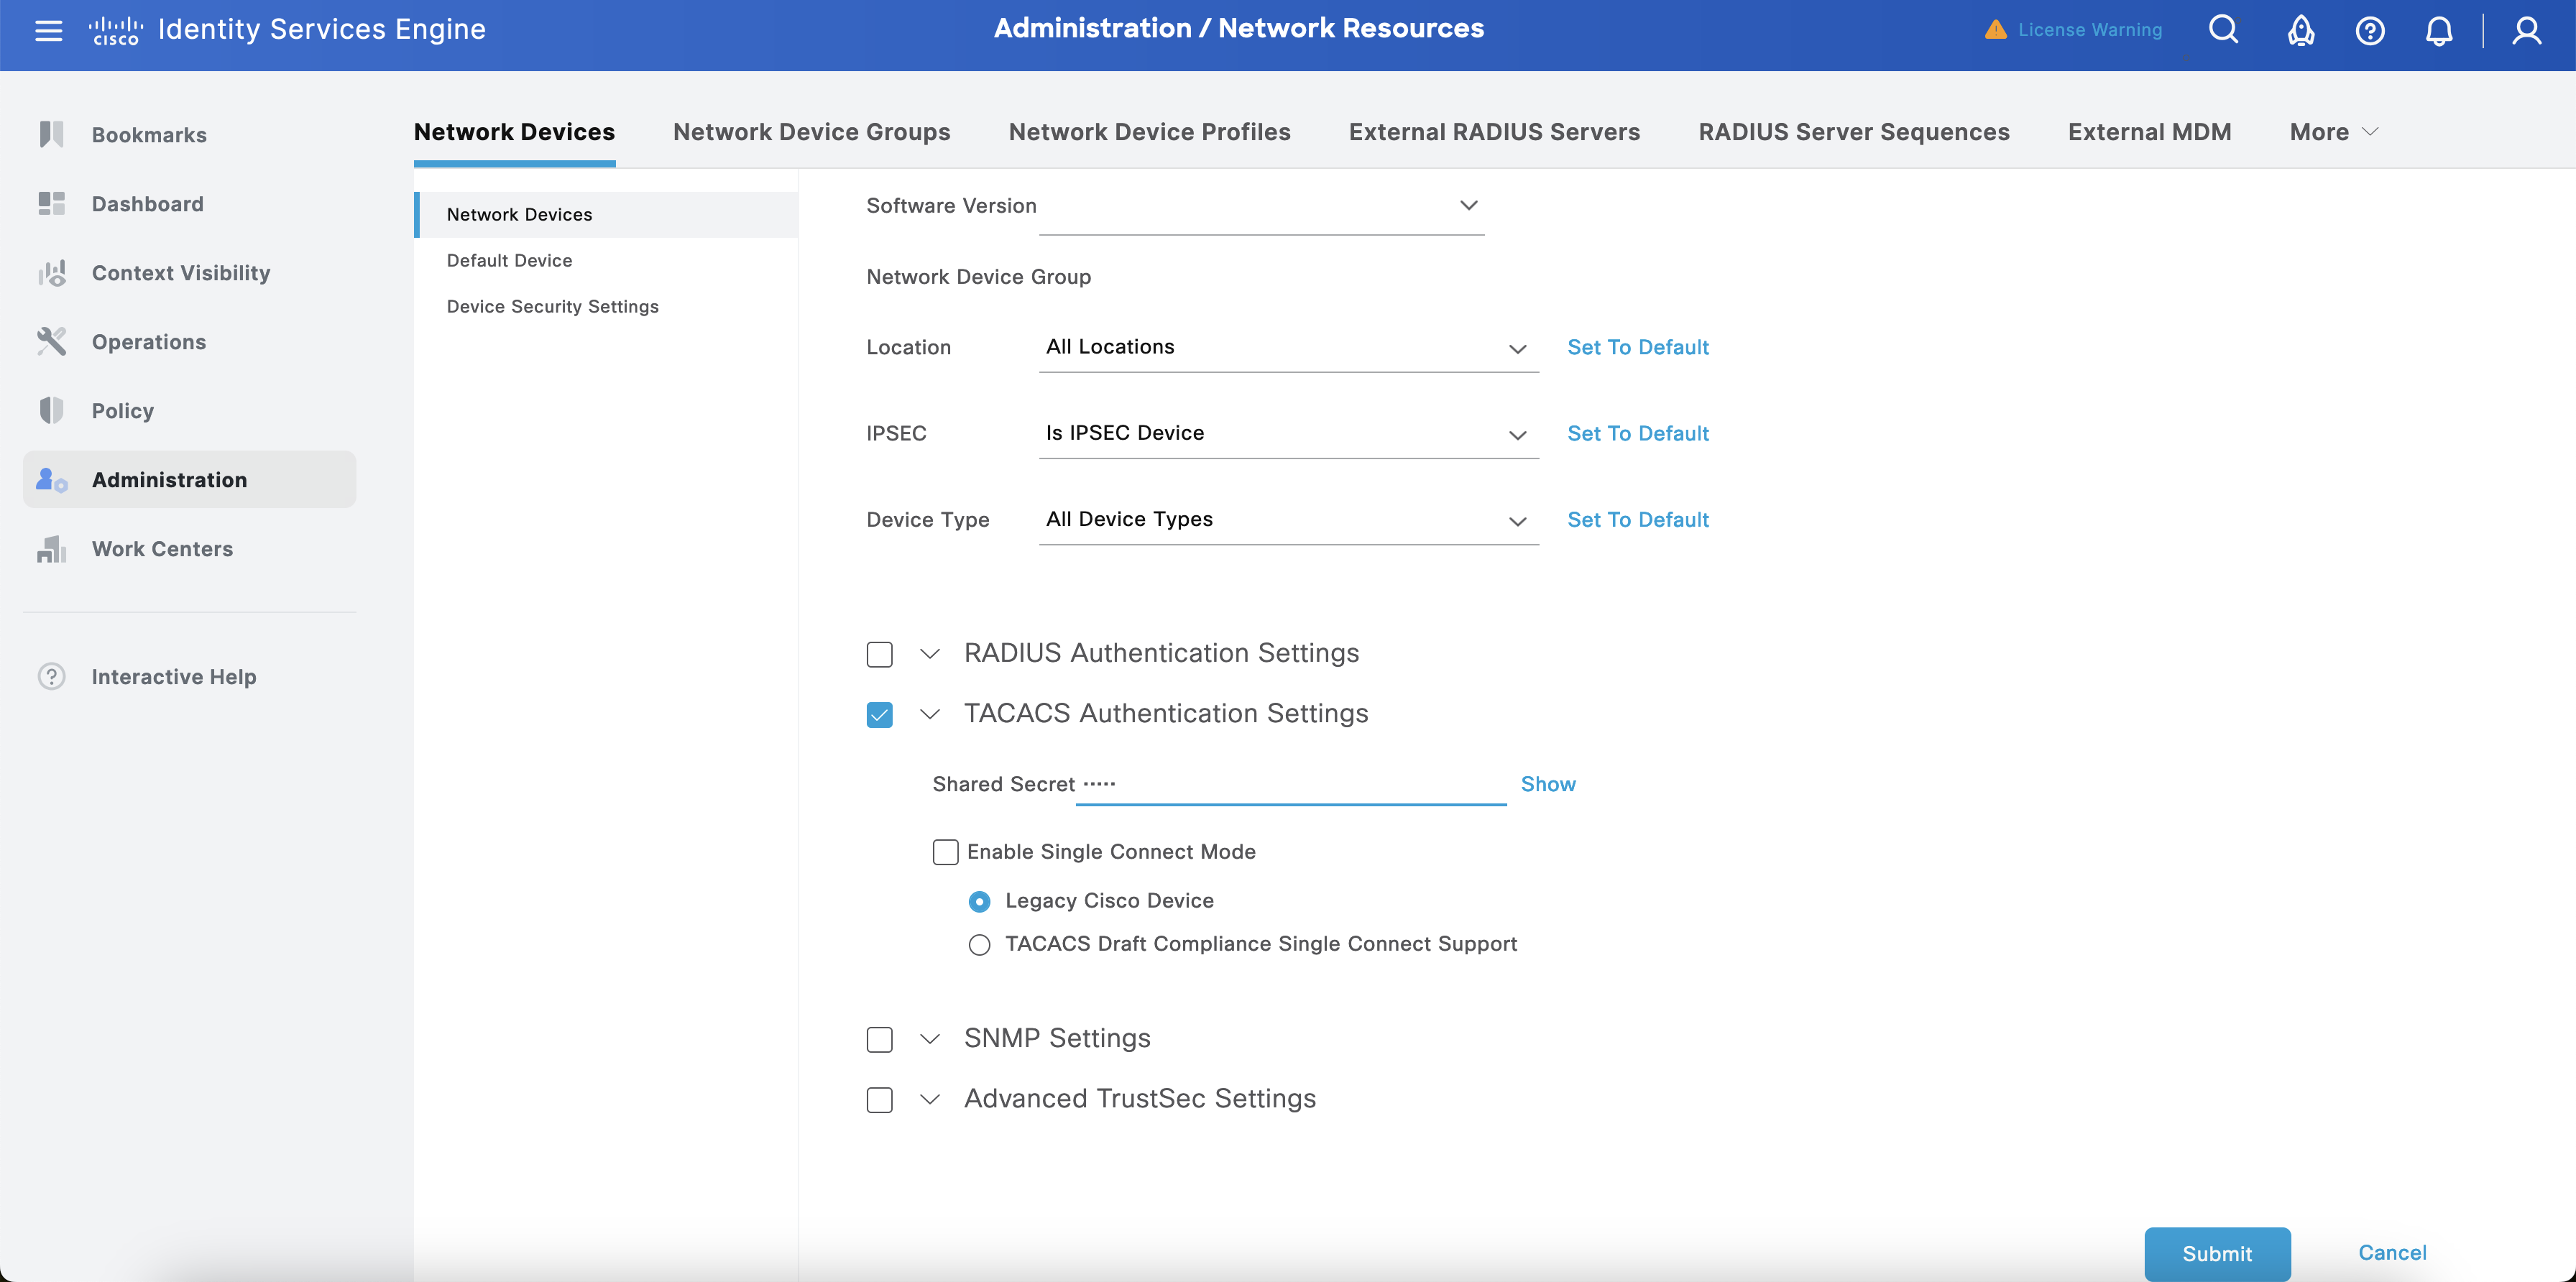Click the Operations wrench icon
This screenshot has height=1282, width=2576.
coord(51,341)
